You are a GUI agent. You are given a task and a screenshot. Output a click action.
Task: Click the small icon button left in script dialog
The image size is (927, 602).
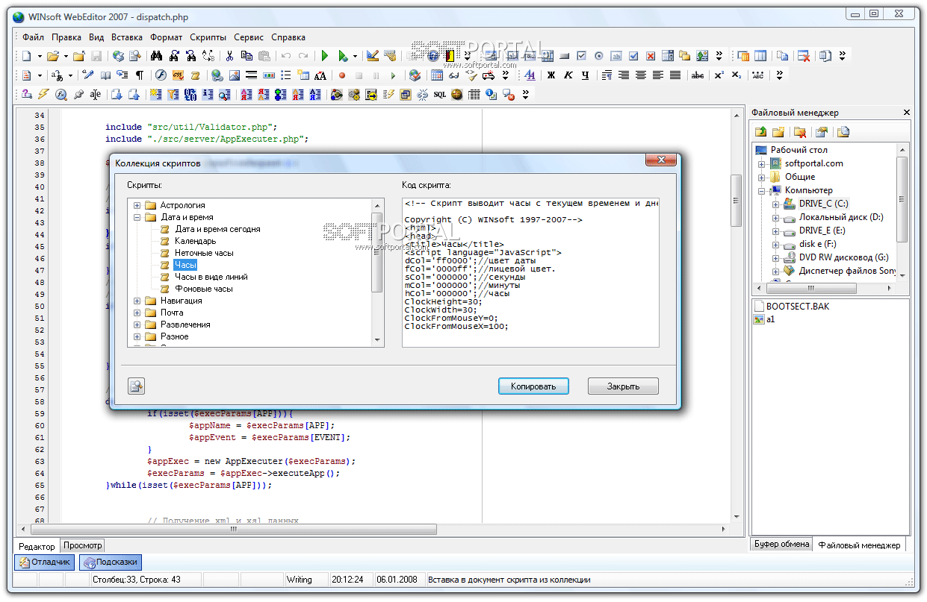(x=136, y=386)
